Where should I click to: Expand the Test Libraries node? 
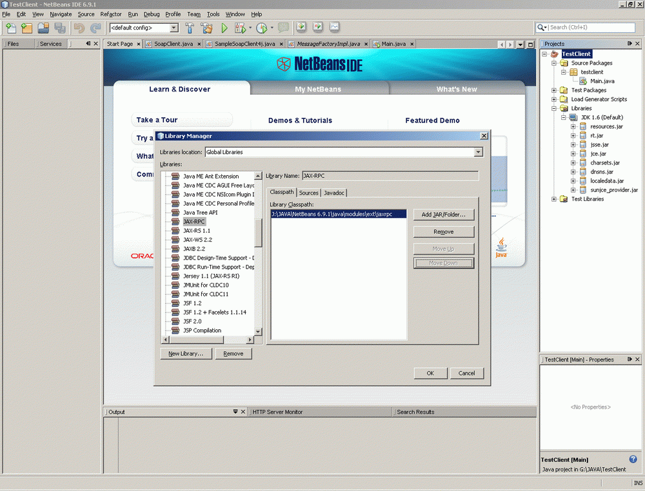554,199
